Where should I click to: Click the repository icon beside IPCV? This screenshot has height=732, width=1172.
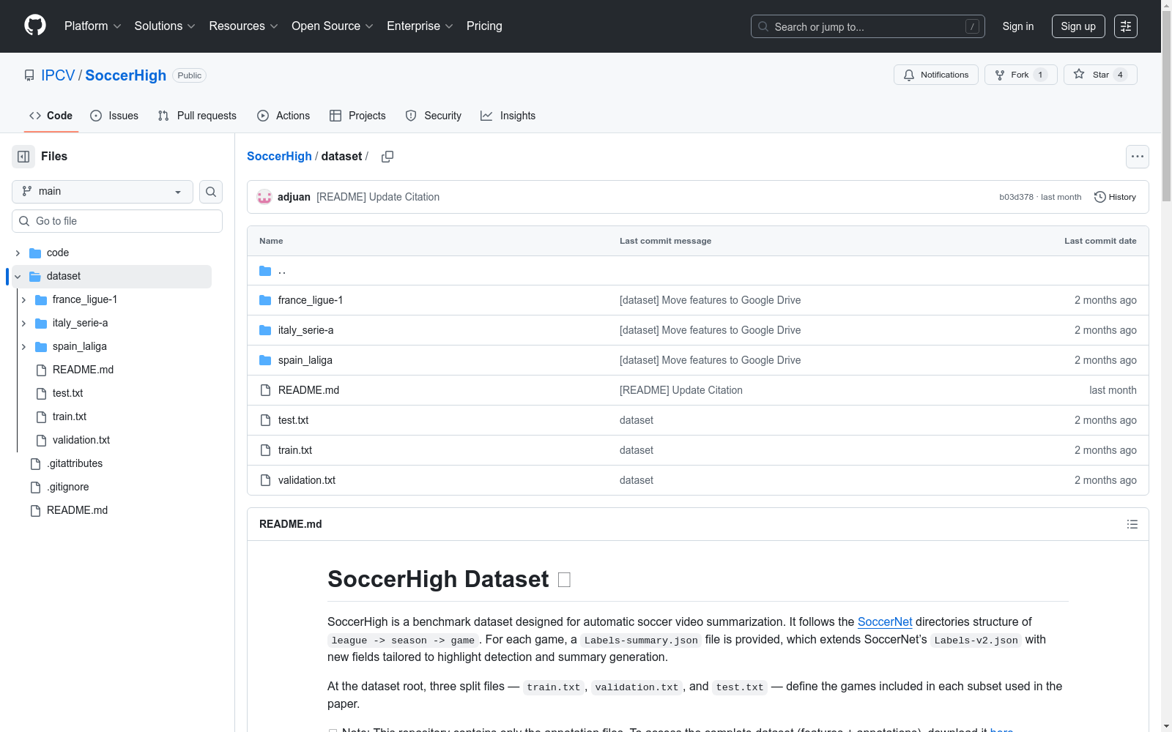click(x=29, y=75)
